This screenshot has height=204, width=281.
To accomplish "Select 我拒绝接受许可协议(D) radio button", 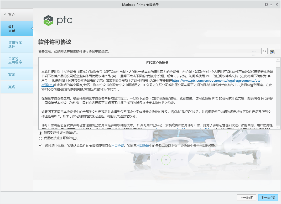I will (x=40, y=138).
